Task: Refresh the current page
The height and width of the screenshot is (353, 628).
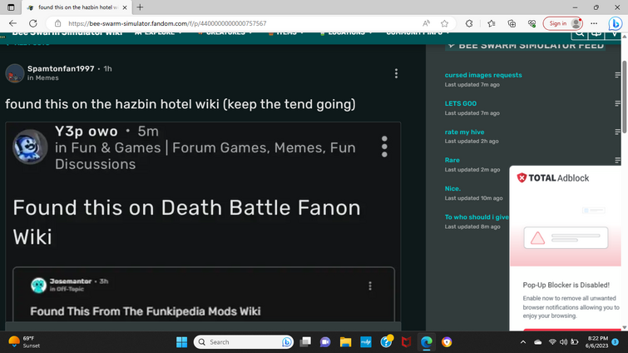Action: click(33, 23)
